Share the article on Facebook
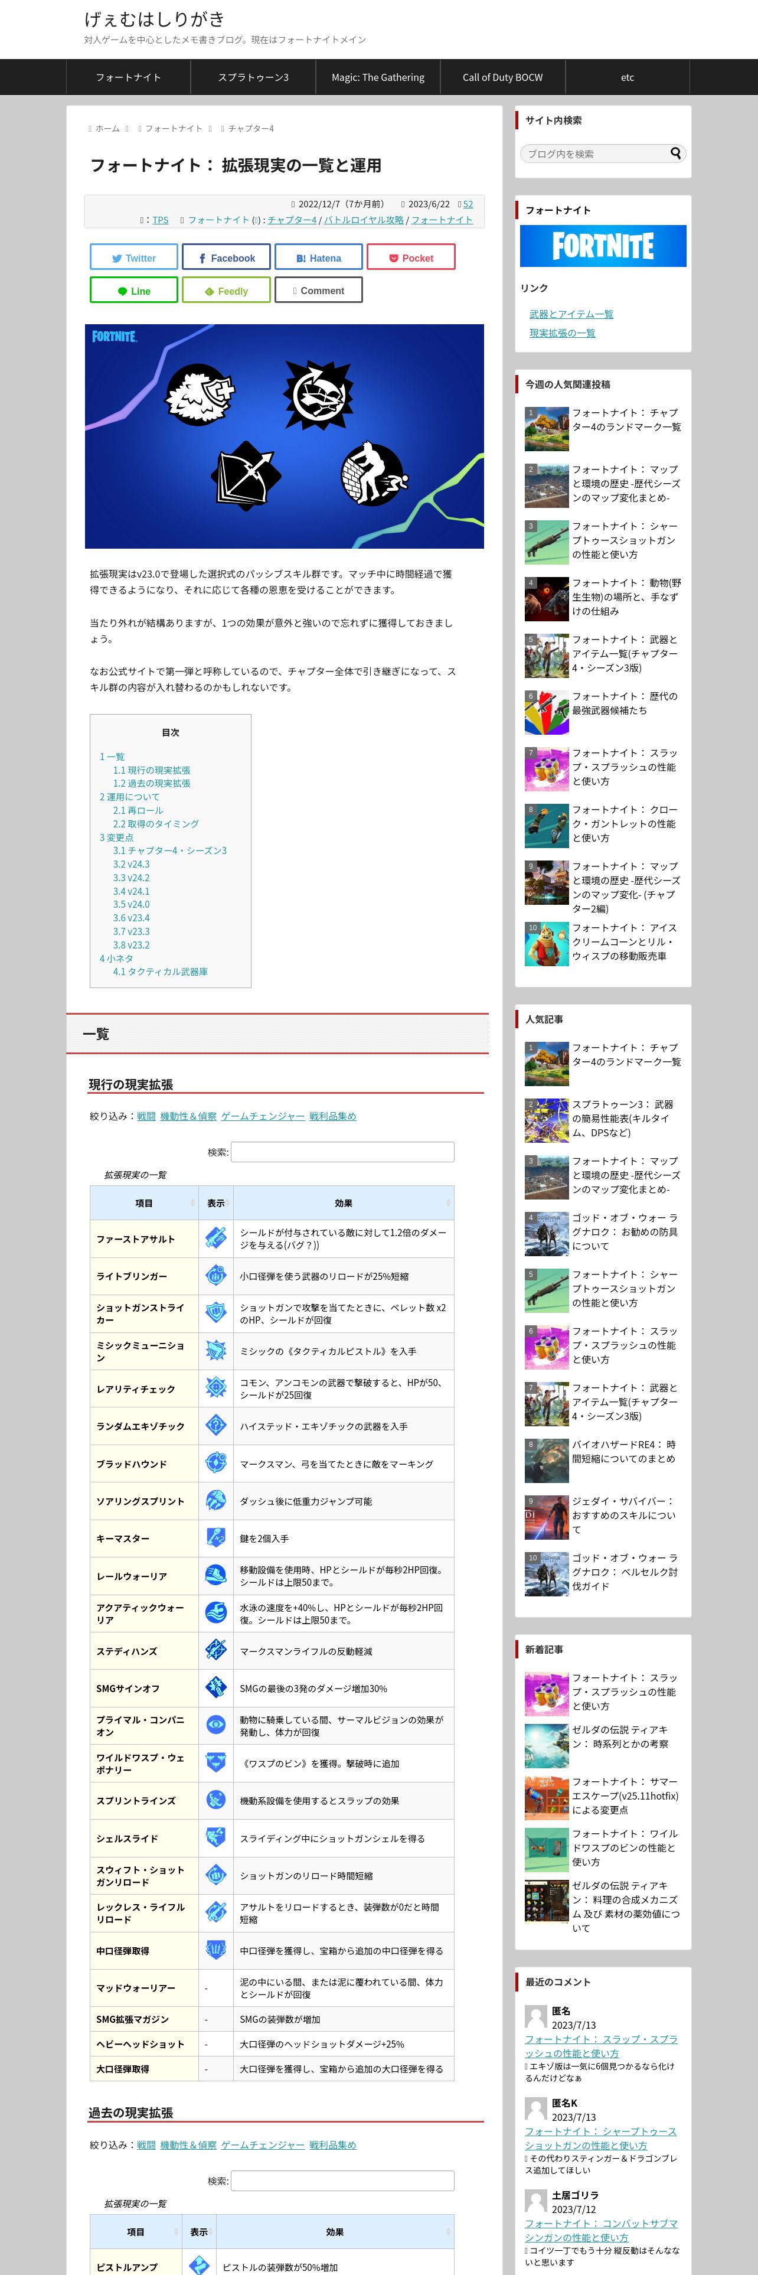The height and width of the screenshot is (2275, 758). coord(226,257)
